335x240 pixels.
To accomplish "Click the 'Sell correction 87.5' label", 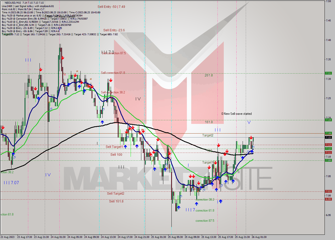I will point(114,53).
